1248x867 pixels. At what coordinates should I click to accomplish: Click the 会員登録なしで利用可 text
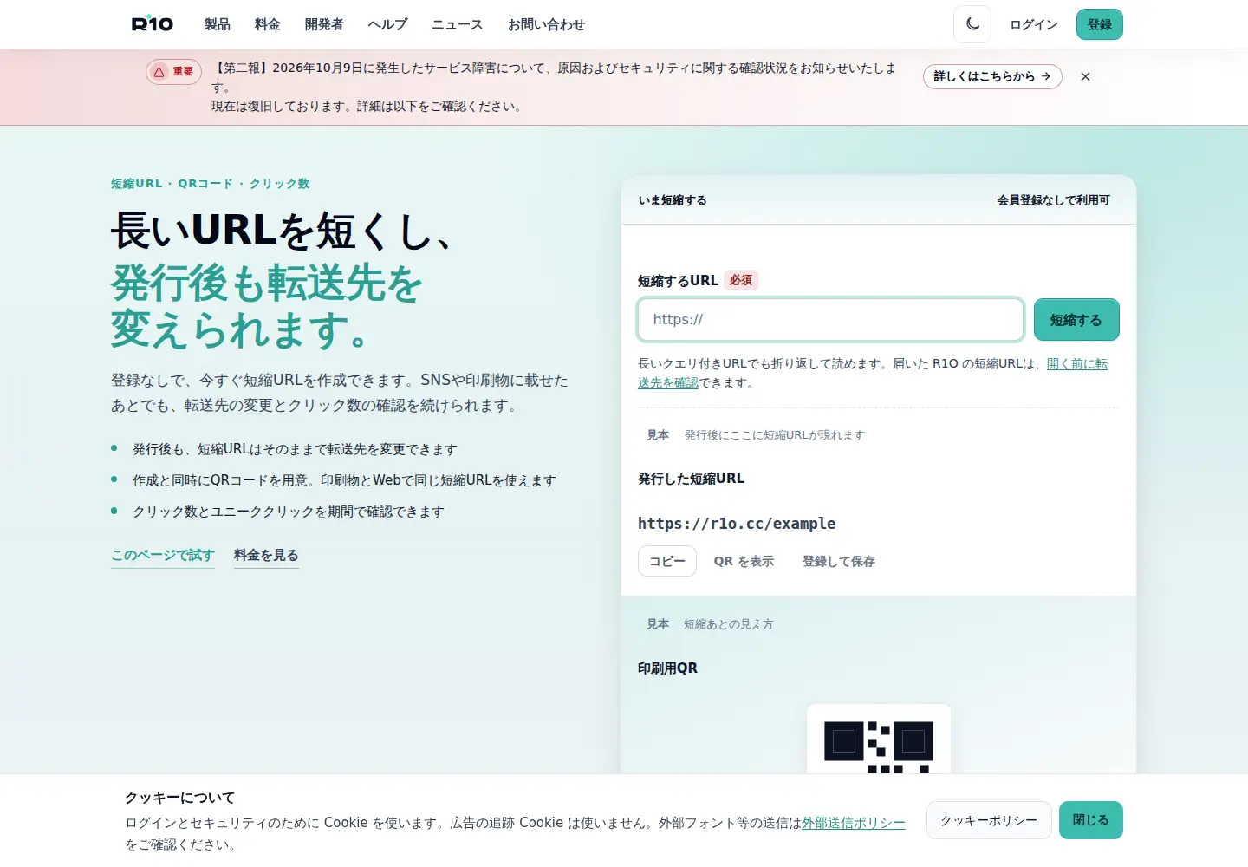click(x=1054, y=200)
